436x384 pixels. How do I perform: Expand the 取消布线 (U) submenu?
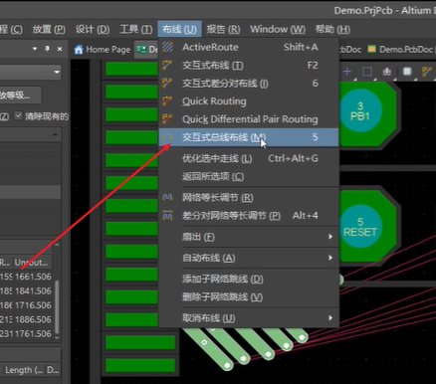click(x=330, y=318)
